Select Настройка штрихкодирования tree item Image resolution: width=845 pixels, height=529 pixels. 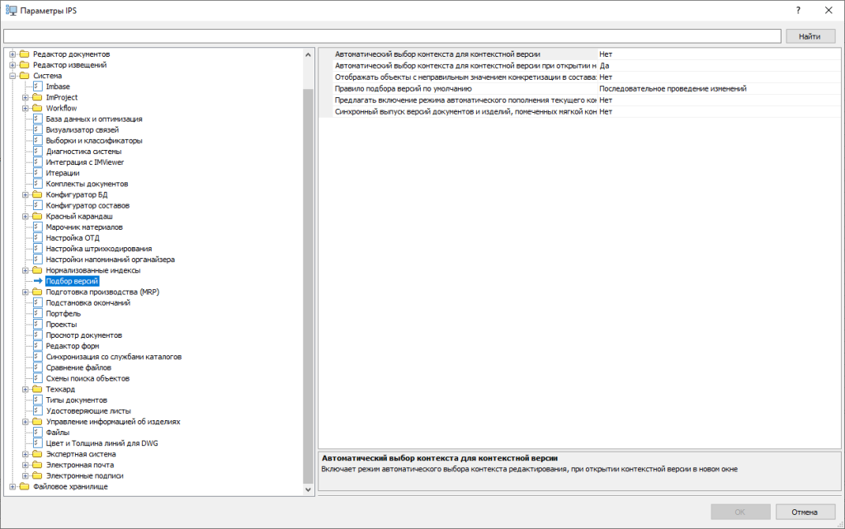coord(98,249)
